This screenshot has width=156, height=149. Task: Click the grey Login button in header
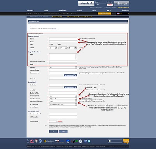click(122, 3)
